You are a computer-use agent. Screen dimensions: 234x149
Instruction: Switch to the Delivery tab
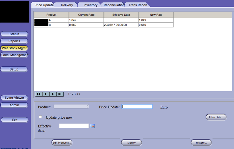(x=67, y=5)
